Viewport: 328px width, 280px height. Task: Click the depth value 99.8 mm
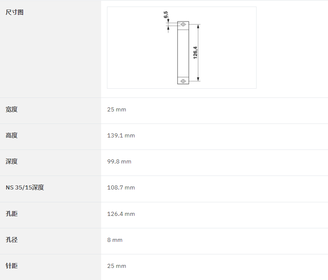(119, 162)
